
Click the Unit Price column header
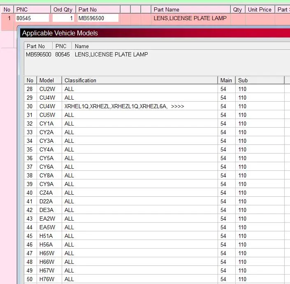click(260, 9)
